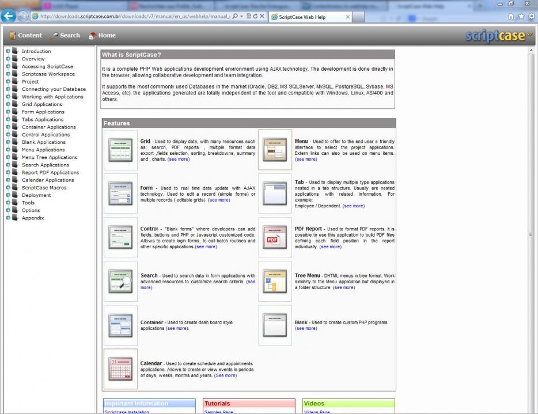Viewport: 538px width, 414px height.
Task: Click the address bar search magnifier
Action: pos(235,16)
